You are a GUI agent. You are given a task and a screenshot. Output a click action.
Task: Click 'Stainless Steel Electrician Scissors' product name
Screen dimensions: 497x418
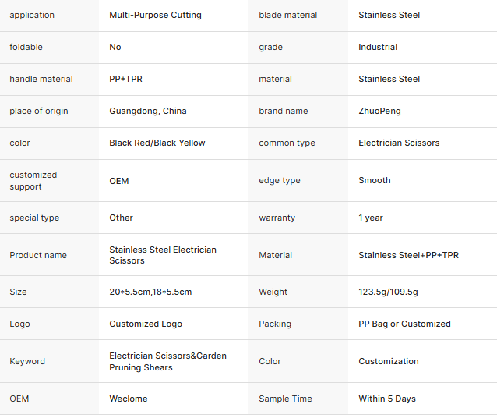point(163,255)
